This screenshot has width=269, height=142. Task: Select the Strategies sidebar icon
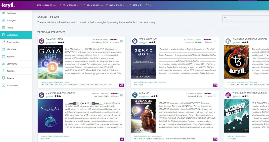click(4, 20)
